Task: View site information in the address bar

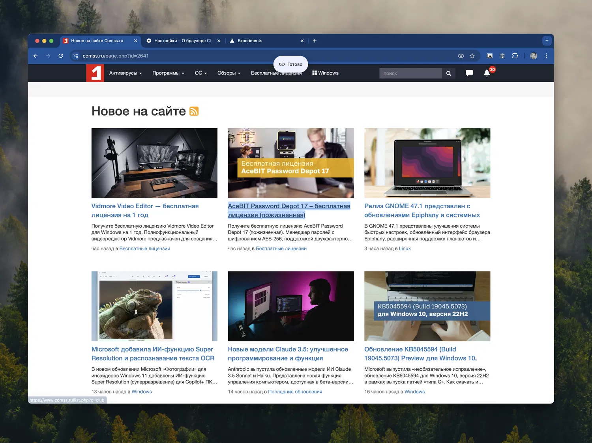Action: [x=76, y=56]
